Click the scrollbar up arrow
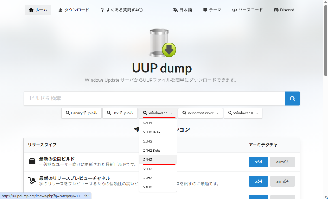This screenshot has height=200, width=329. [325, 2]
